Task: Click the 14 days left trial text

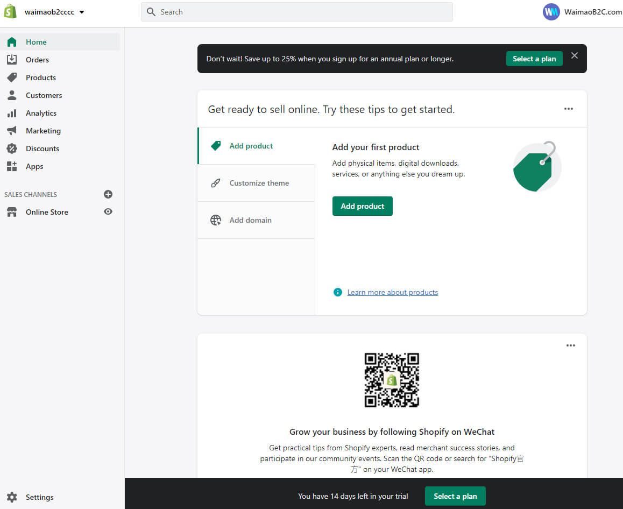Action: (353, 496)
